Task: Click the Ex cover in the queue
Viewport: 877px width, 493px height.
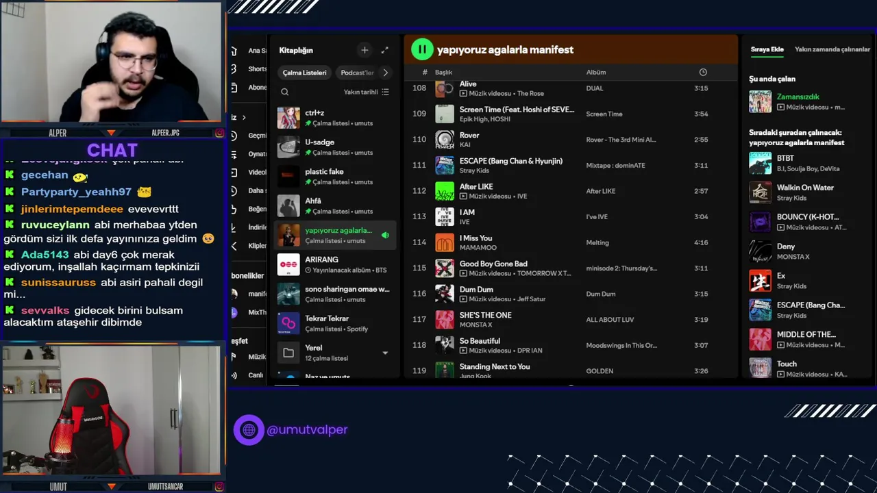Action: (760, 281)
